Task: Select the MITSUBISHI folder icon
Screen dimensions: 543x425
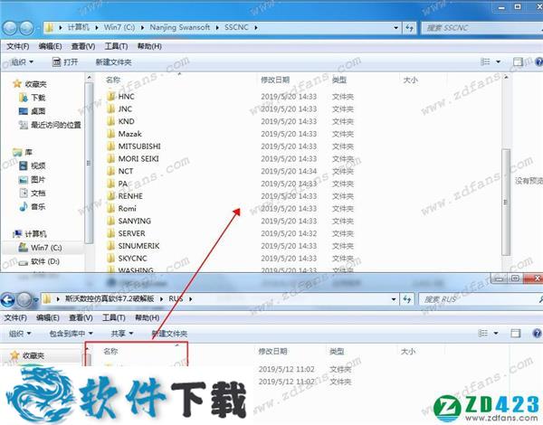Action: (x=110, y=146)
